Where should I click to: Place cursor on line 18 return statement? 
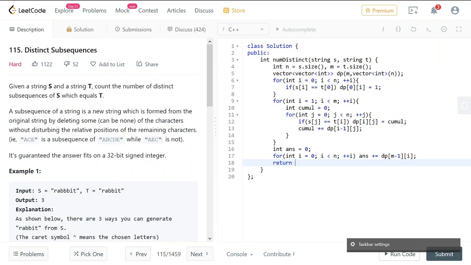pos(283,163)
